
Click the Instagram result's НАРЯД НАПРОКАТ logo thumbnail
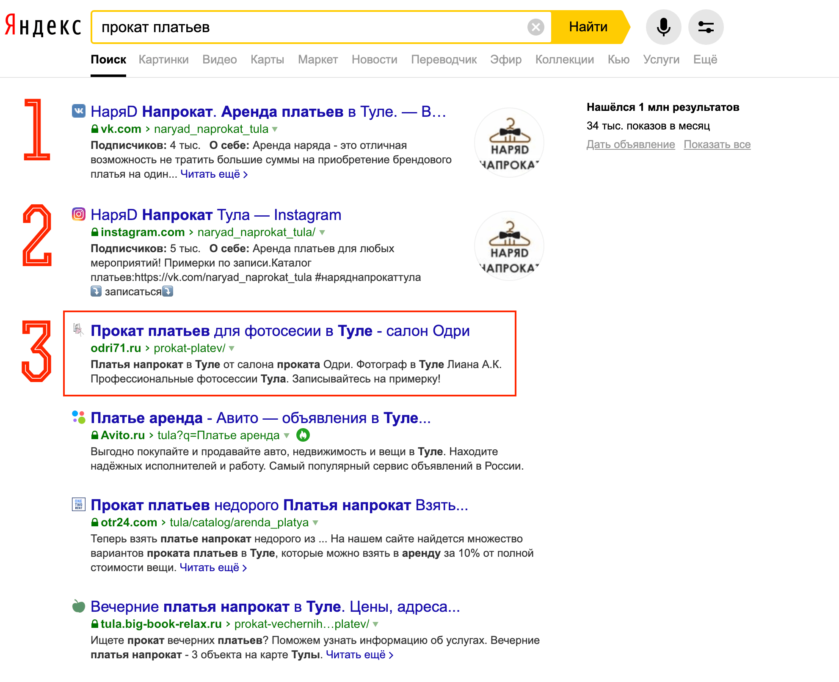point(509,246)
